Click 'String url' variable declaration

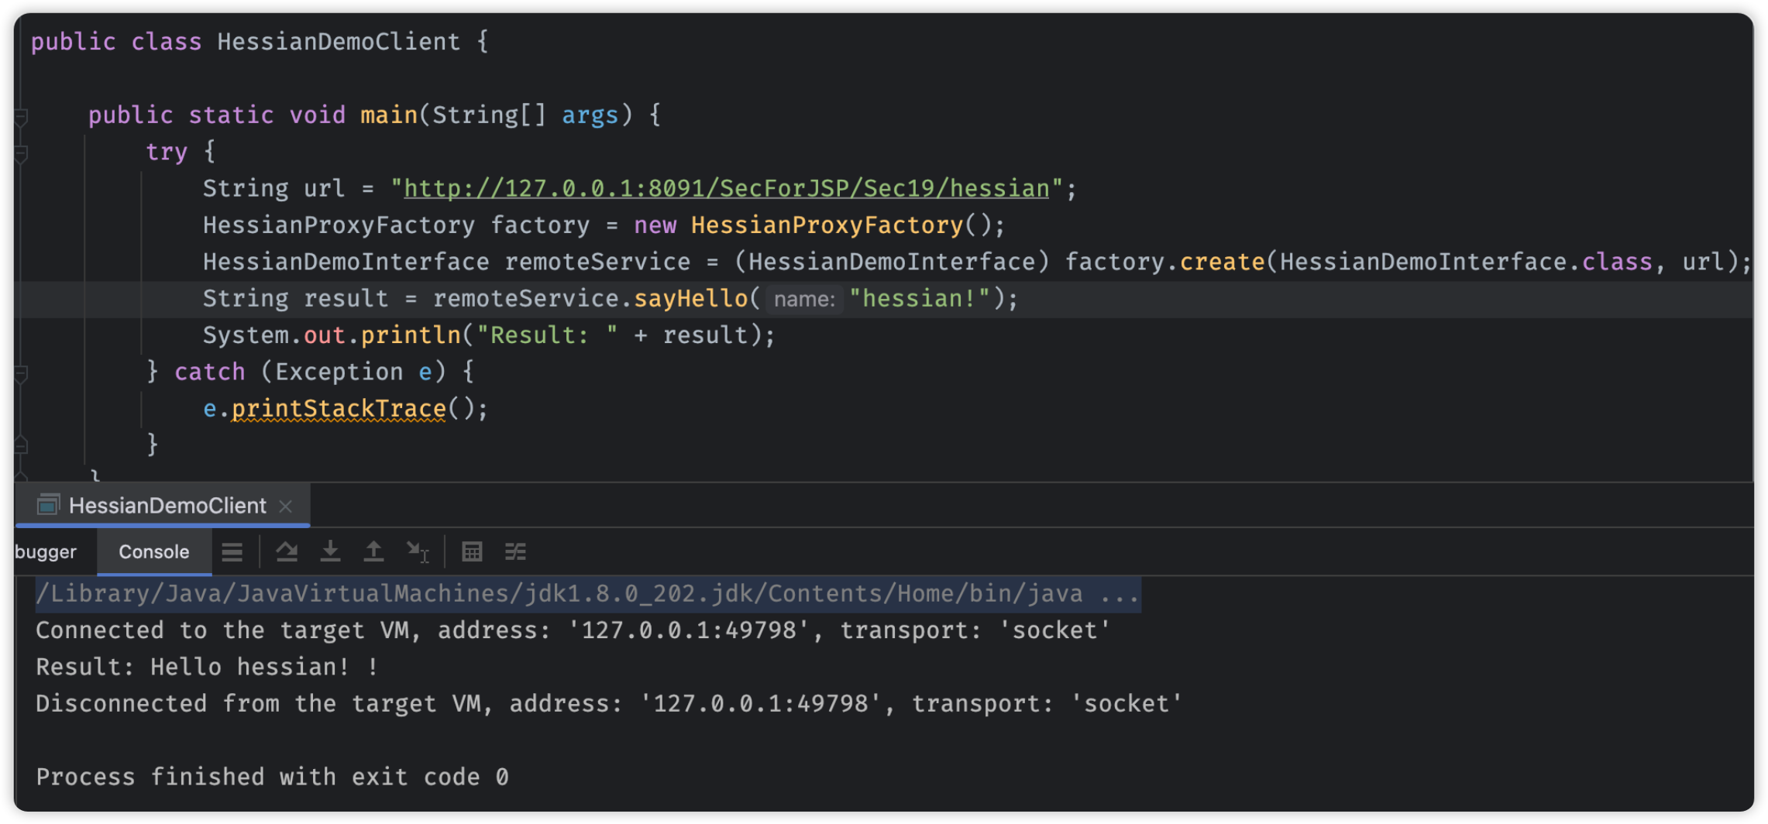[273, 188]
